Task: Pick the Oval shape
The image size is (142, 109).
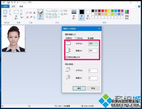Action: pyautogui.click(x=53, y=11)
